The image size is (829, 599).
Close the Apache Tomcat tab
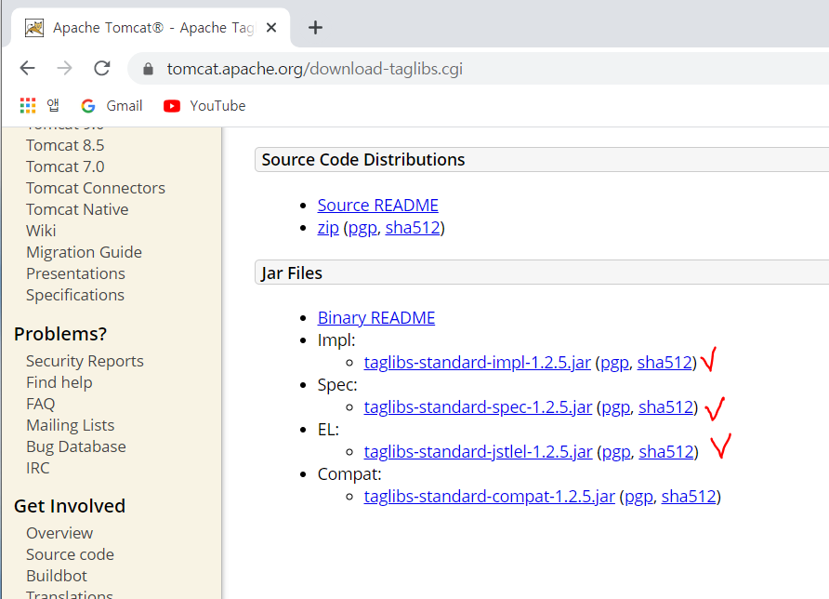tap(271, 28)
